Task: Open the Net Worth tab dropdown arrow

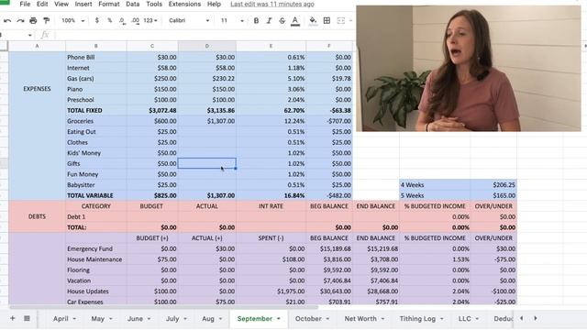Action: 382,319
